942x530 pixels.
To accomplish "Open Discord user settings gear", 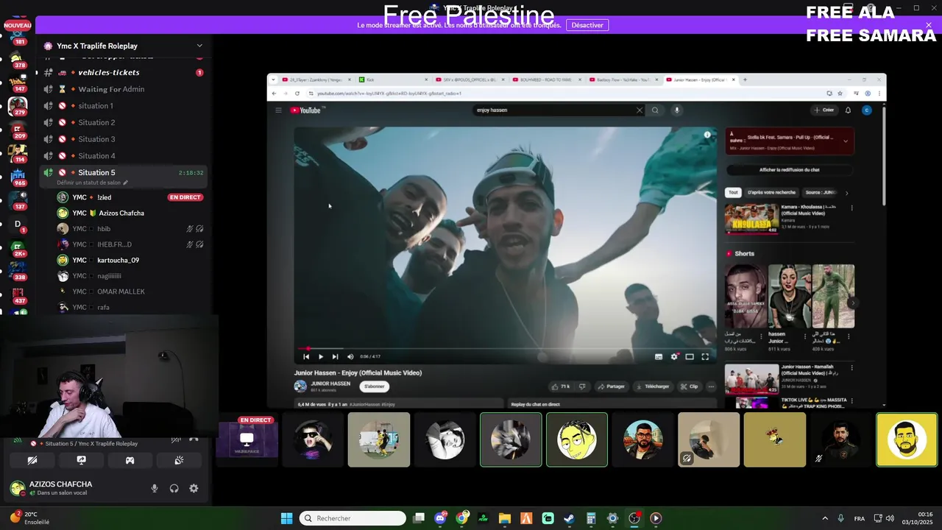I will 194,488.
